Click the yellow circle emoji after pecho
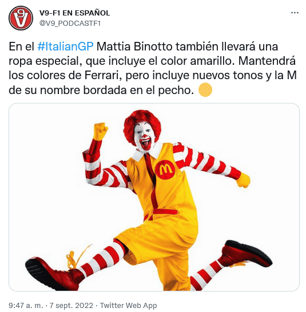Viewport: 306px width, 312px height. (x=205, y=89)
